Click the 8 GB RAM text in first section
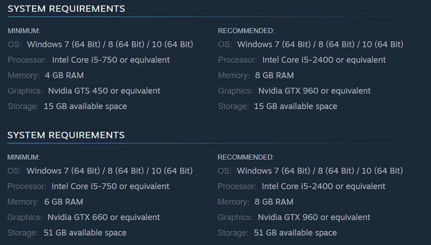Image resolution: width=431 pixels, height=245 pixels. (275, 75)
